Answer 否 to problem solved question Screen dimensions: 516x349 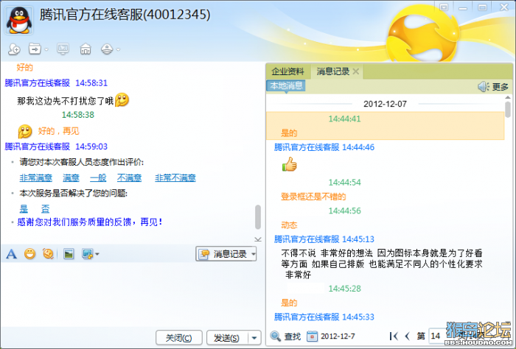tap(45, 208)
